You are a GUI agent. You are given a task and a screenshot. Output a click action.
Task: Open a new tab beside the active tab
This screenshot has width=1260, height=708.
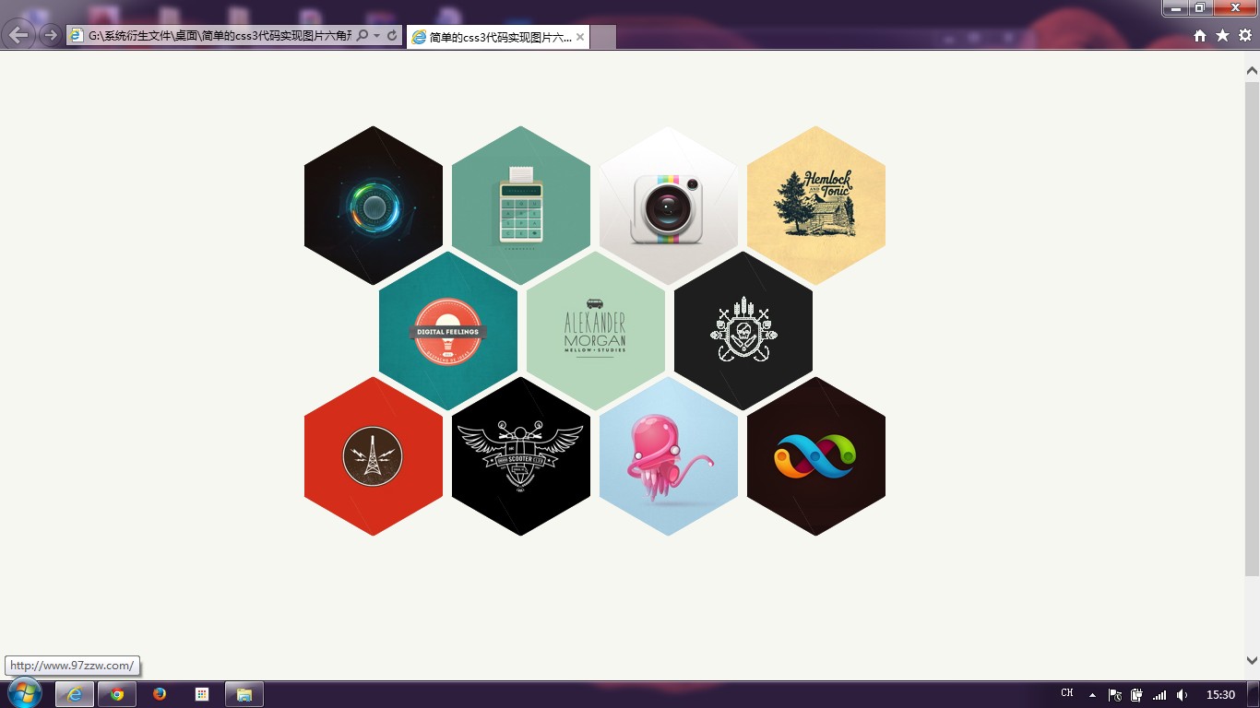(x=602, y=37)
